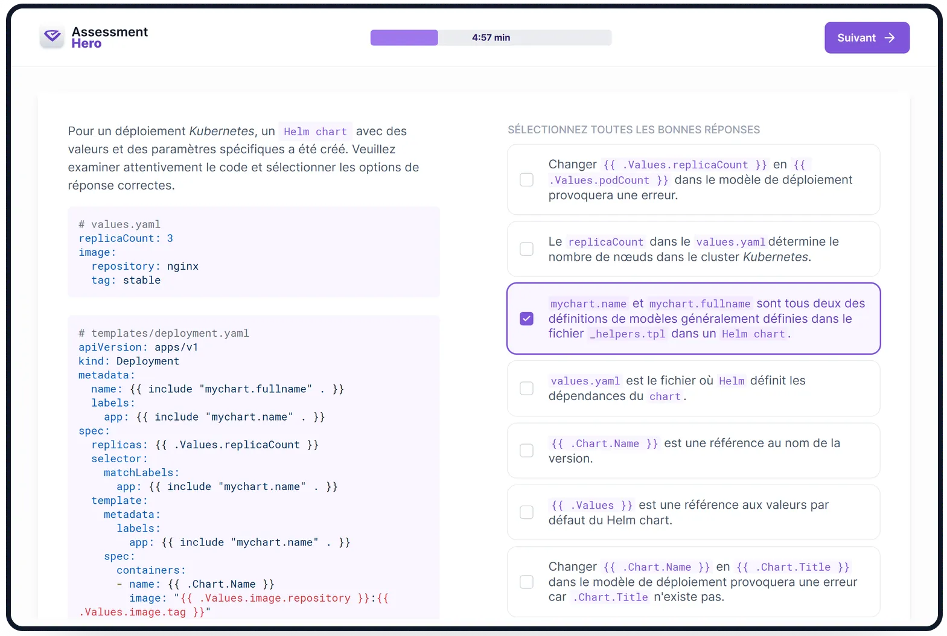Click the Assessment Hero brand text
947x636 pixels.
[x=109, y=37]
